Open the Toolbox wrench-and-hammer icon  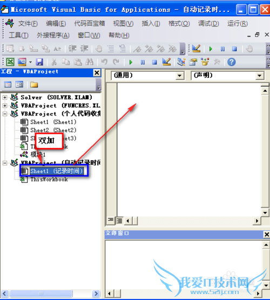point(217,62)
